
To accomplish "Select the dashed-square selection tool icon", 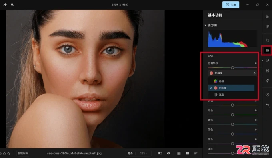I will click(x=267, y=27).
